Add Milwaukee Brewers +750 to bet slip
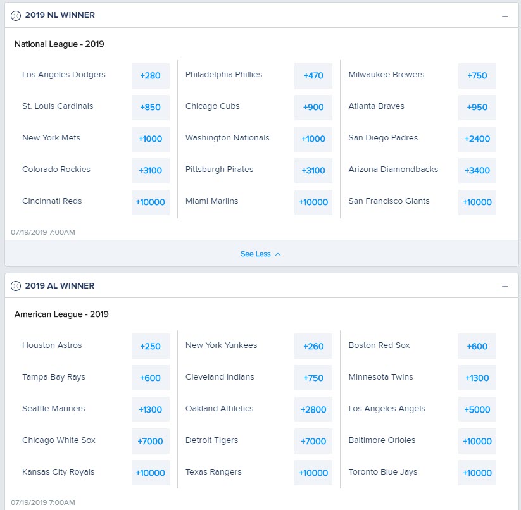The height and width of the screenshot is (510, 521). (x=477, y=76)
